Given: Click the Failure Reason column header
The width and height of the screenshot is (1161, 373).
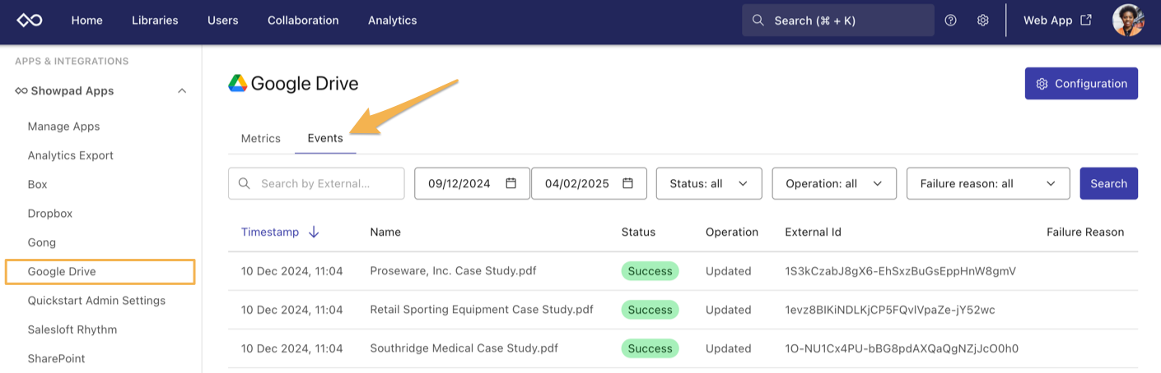Looking at the screenshot, I should [x=1085, y=232].
